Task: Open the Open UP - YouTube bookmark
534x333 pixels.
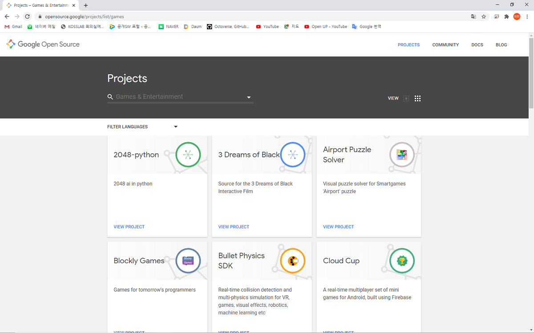Action: (x=326, y=27)
